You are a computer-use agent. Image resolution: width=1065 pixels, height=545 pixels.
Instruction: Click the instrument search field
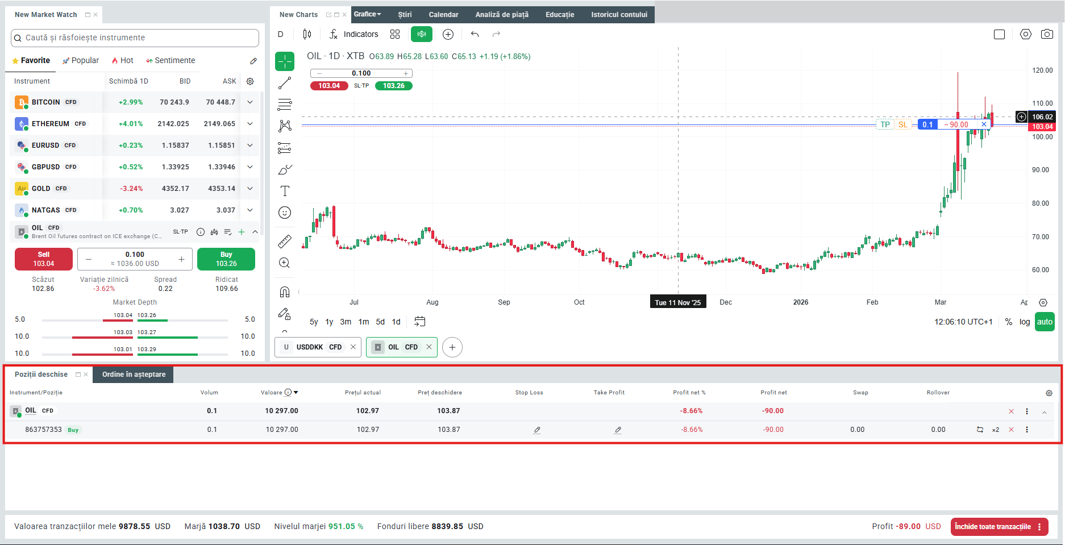pyautogui.click(x=135, y=38)
